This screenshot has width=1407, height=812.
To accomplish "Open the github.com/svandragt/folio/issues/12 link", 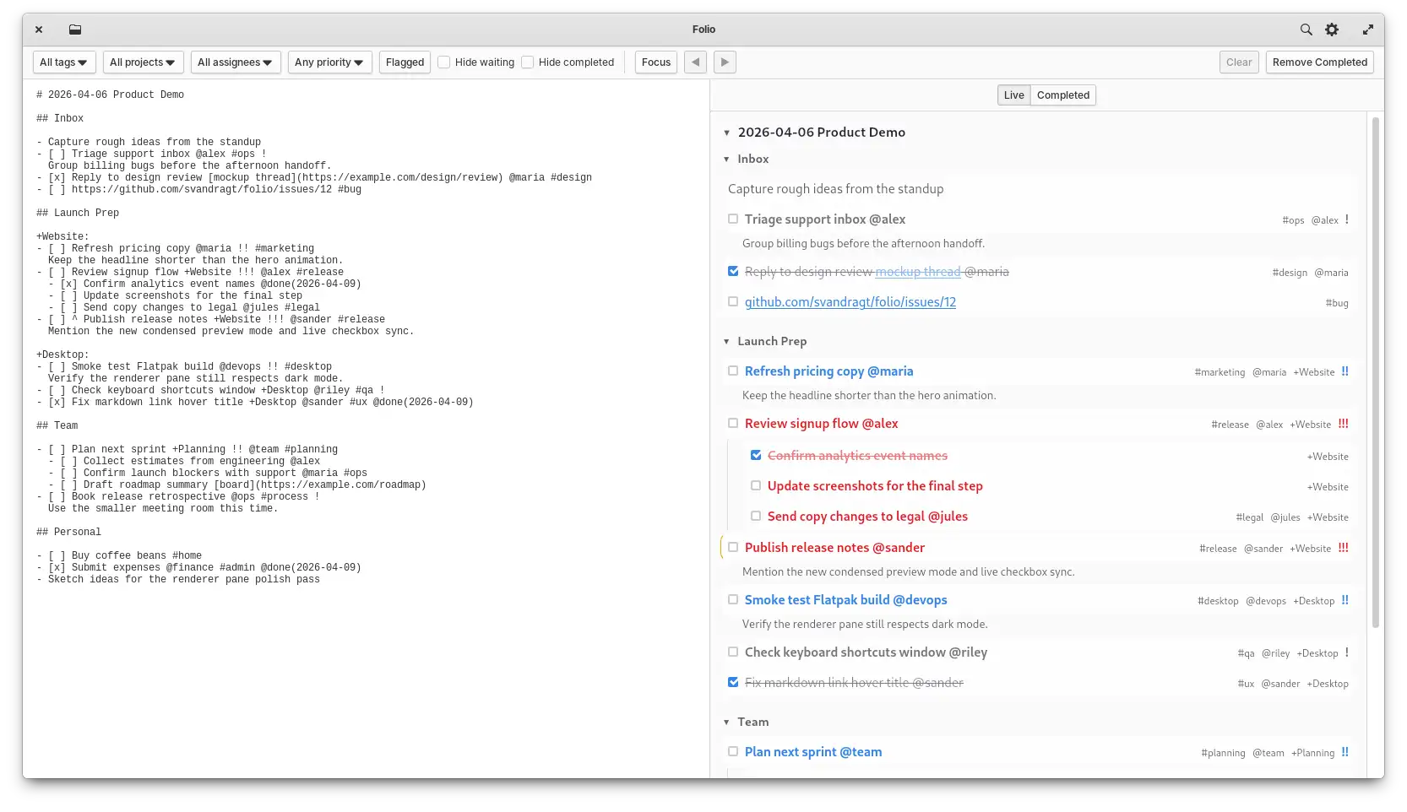I will click(850, 302).
